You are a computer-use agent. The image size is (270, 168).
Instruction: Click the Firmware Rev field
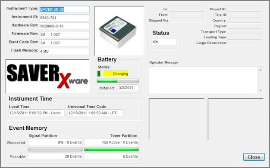click(64, 34)
